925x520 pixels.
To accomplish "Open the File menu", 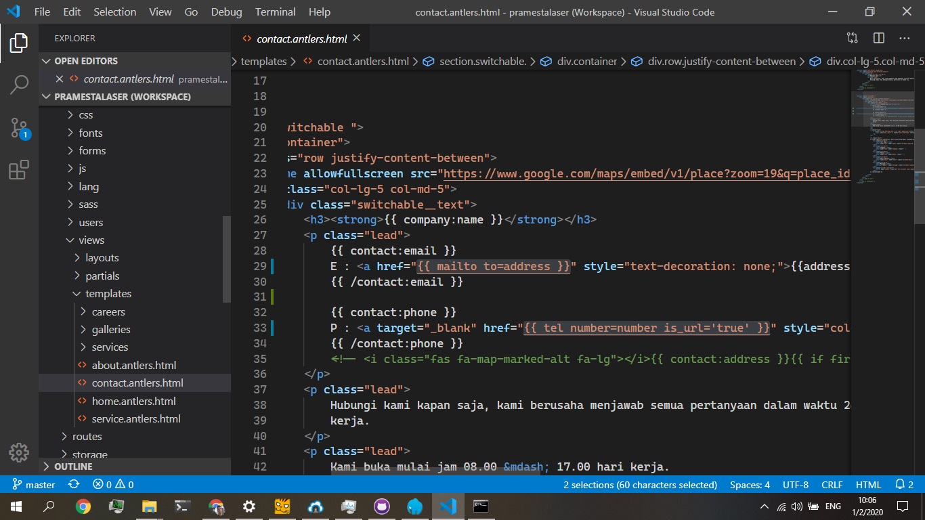I will click(x=42, y=12).
